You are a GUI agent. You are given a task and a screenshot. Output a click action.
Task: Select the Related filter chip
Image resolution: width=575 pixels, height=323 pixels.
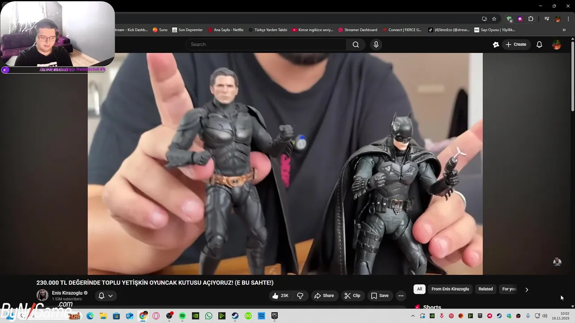point(486,289)
